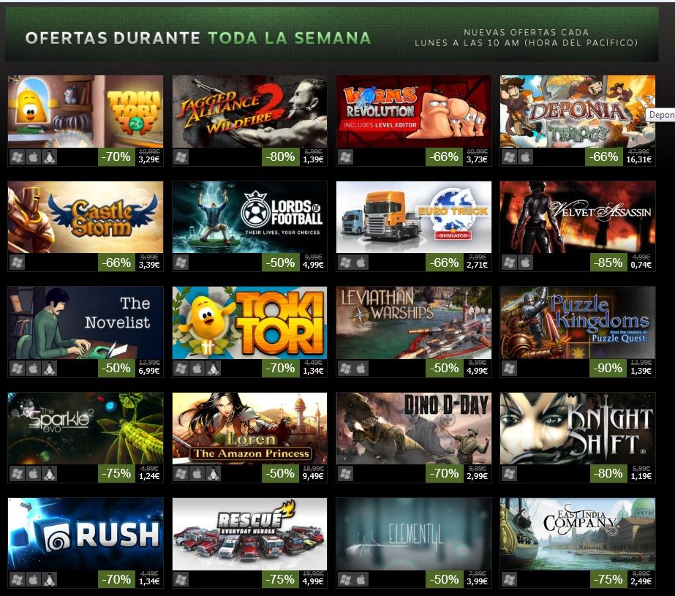Open the Worms Revolution game thumbnail

(414, 111)
